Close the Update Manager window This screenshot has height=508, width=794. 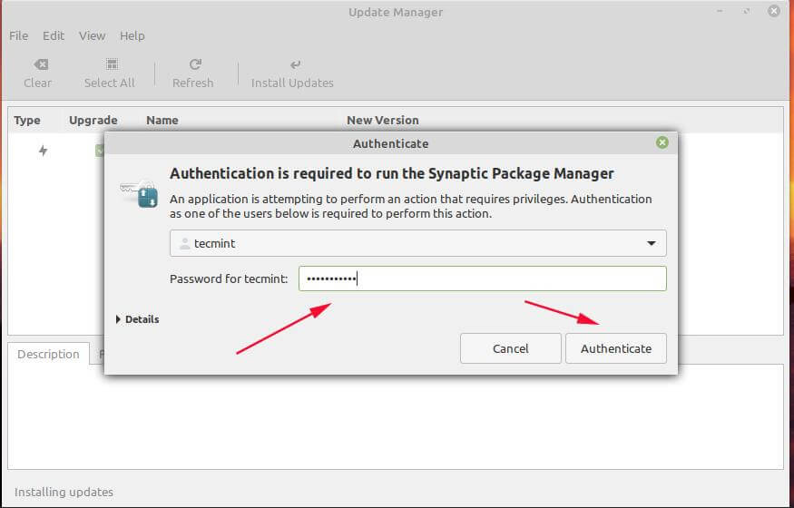point(774,11)
